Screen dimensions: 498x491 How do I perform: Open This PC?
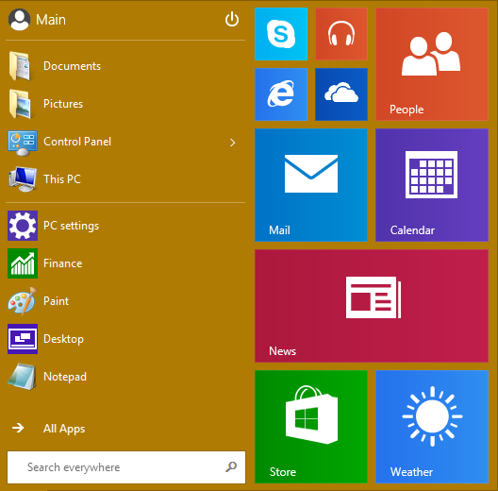click(125, 179)
